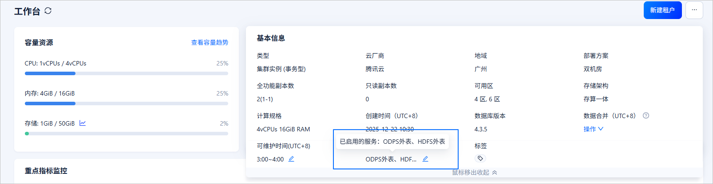The image size is (713, 184).
Task: Open help icon beside 数据合并
Action: point(646,115)
